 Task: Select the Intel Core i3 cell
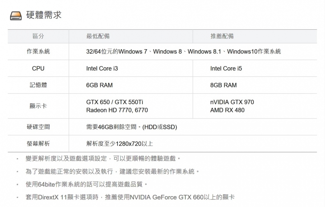[102, 68]
